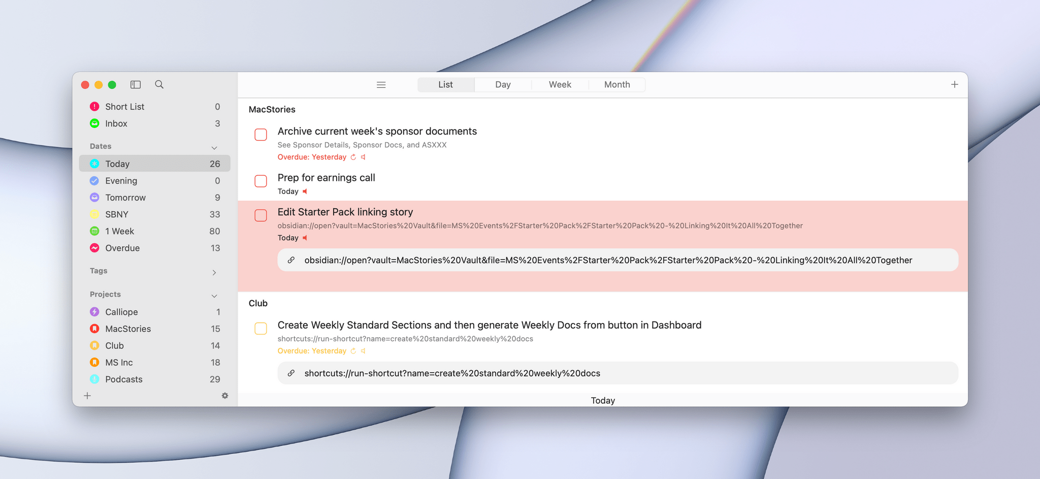Click alarm icon on Prep for earnings call
The height and width of the screenshot is (479, 1040).
point(305,191)
